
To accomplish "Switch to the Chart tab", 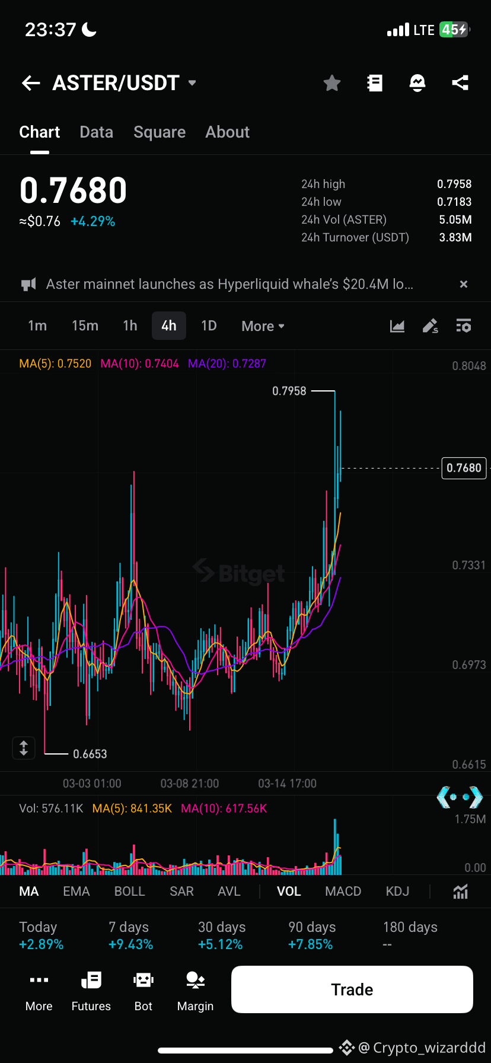I will click(x=40, y=132).
